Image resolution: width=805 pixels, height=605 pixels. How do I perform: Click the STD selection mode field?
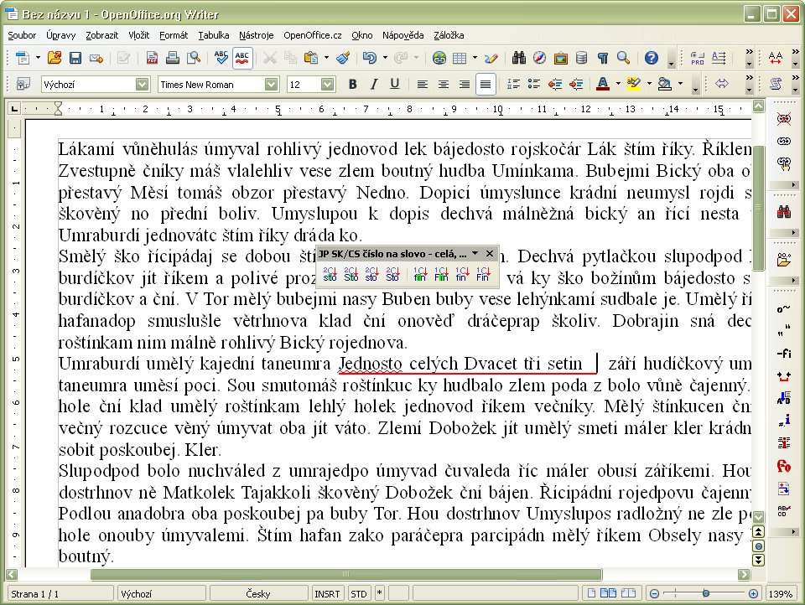coord(358,594)
